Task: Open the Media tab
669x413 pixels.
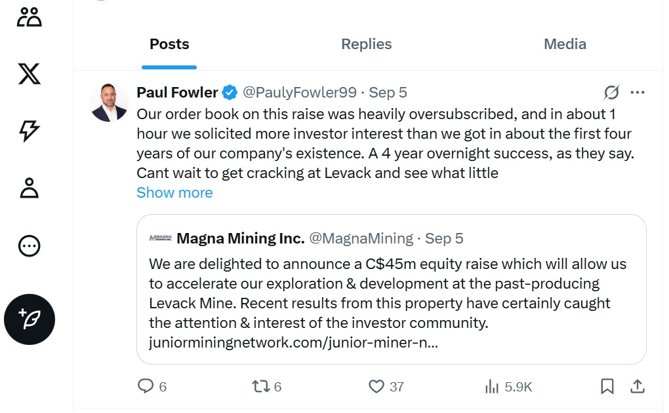Action: click(x=565, y=45)
